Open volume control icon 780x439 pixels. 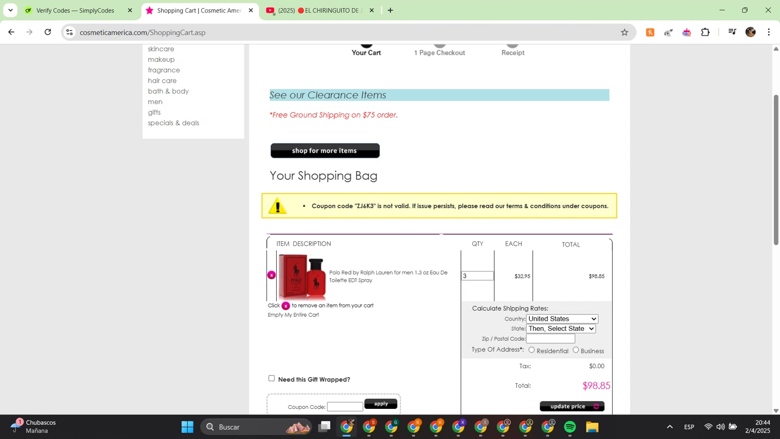tap(720, 427)
